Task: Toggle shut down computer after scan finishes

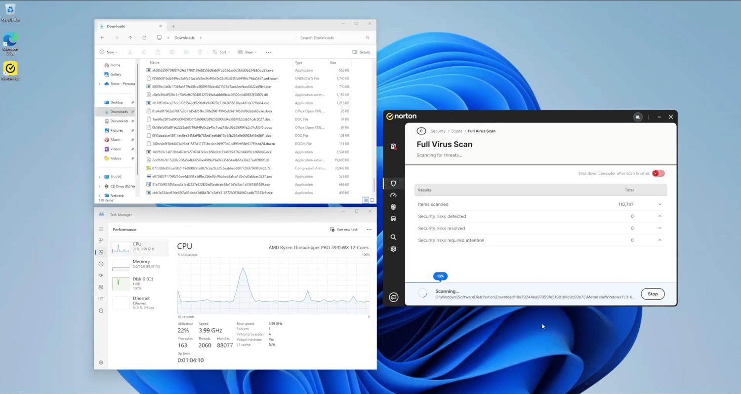Action: point(659,173)
